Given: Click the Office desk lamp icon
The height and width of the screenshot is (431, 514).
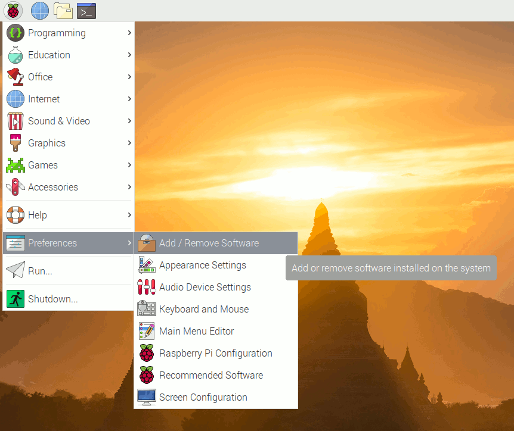Looking at the screenshot, I should (x=16, y=77).
